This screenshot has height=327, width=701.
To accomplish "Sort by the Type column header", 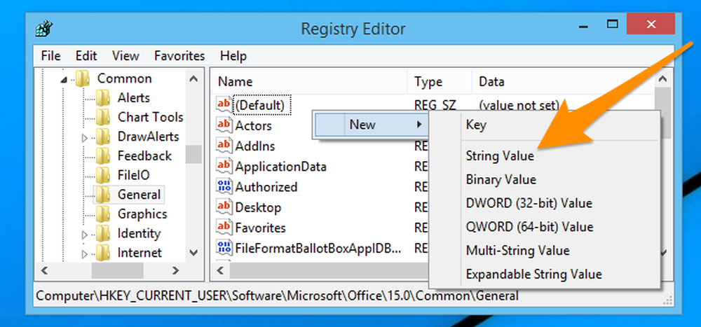I will coord(440,82).
